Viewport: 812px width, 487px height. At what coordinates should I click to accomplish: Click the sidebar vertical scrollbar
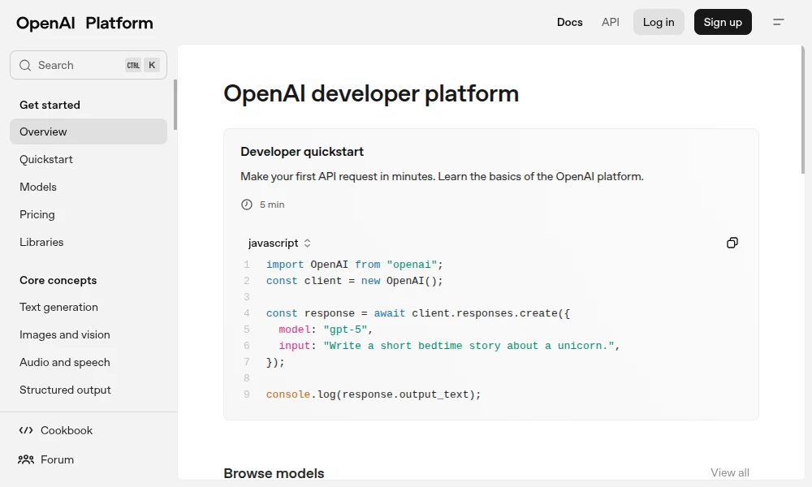coord(175,106)
